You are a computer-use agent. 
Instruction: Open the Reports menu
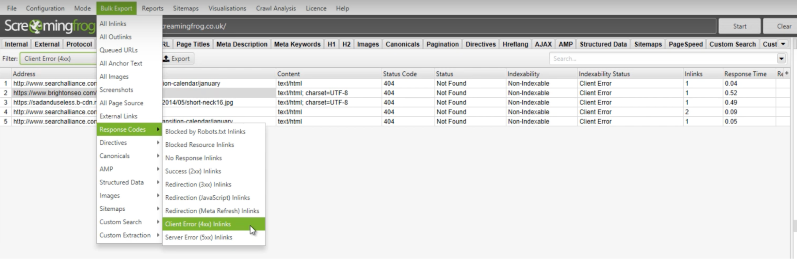pyautogui.click(x=152, y=8)
